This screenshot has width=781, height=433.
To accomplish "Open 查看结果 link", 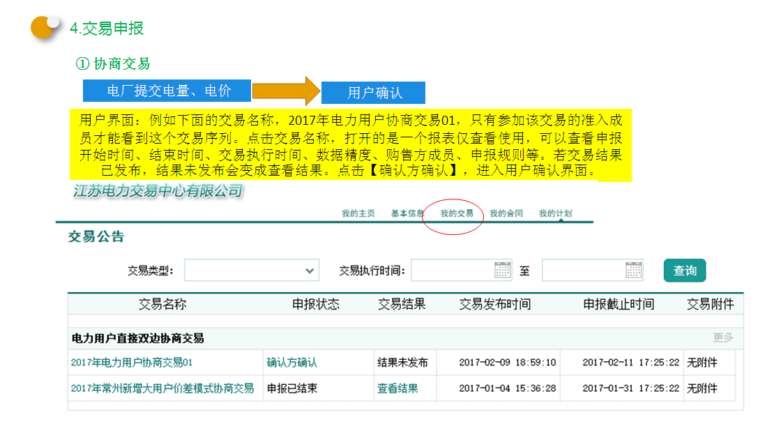I will tap(397, 388).
